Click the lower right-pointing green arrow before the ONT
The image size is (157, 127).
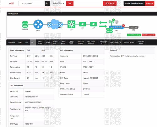tap(103, 26)
